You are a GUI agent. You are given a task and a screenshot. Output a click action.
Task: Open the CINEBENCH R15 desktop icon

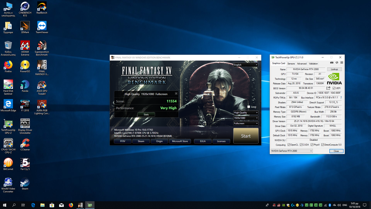coord(25,10)
